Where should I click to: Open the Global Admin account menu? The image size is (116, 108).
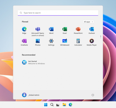coord(31,95)
